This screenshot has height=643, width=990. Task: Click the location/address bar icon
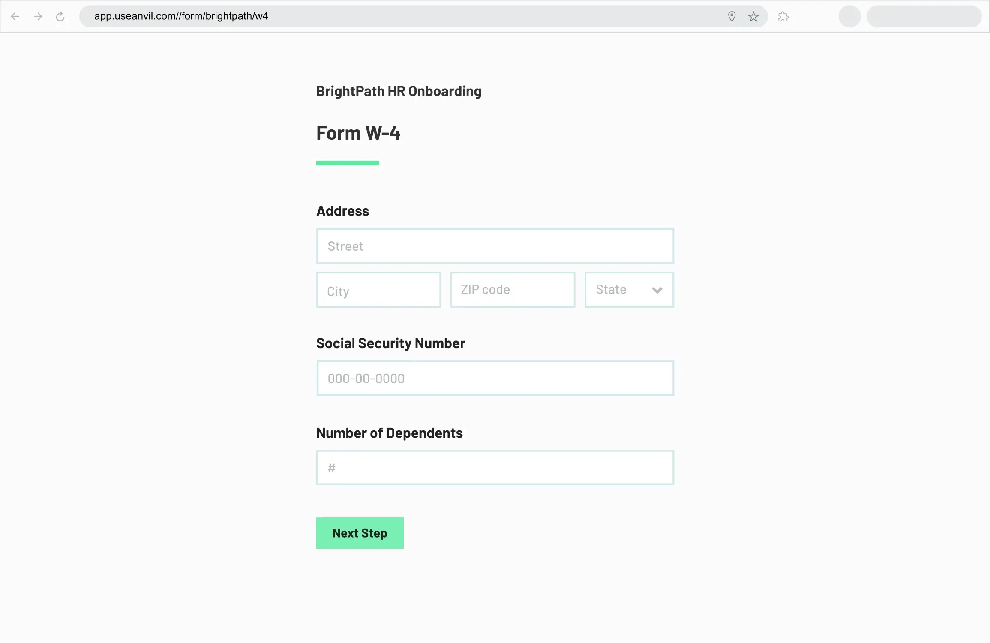click(x=732, y=16)
